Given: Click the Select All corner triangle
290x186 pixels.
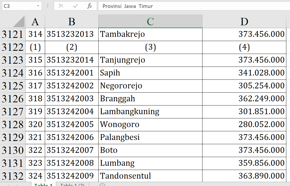Looking at the screenshot, I should pyautogui.click(x=19, y=22).
